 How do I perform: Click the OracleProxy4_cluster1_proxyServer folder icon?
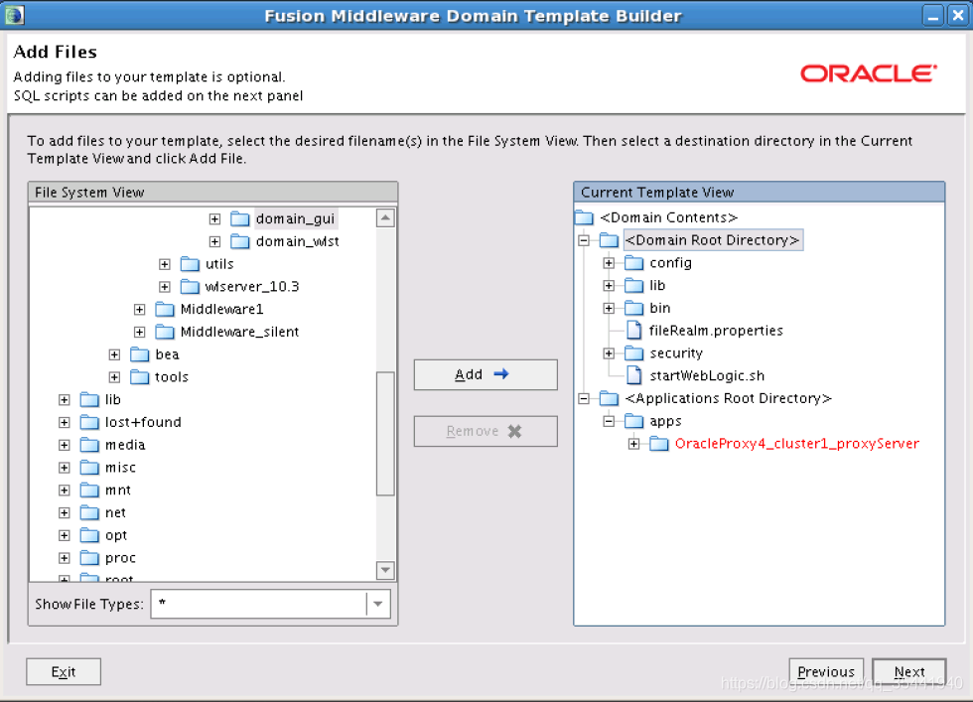pos(658,444)
